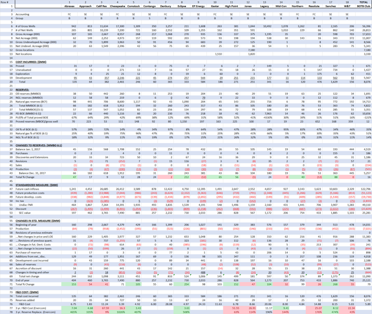372x314 pixels.
Task: Select '3 yr. F&D Cost (Enercom)' label
Action: [x=31, y=308]
